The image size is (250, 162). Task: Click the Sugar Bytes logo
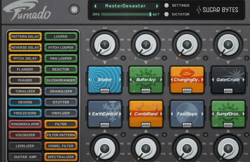(217, 10)
